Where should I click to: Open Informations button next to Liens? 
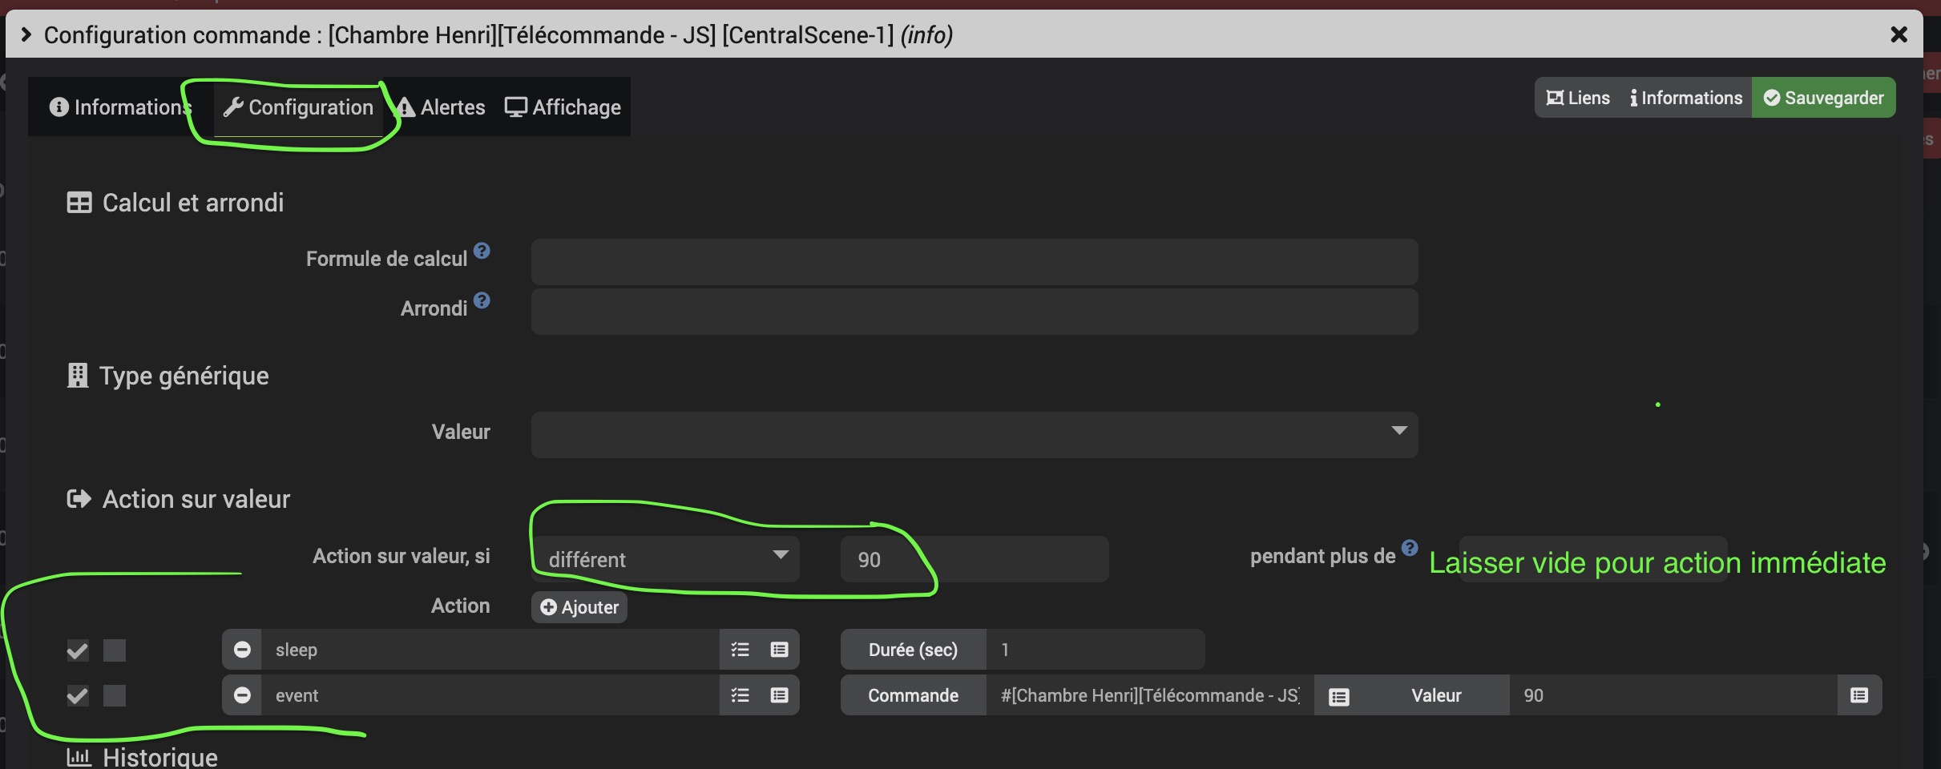pos(1686,98)
